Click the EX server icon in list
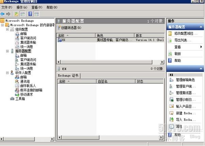This screenshot has height=146, width=205. tap(59, 40)
